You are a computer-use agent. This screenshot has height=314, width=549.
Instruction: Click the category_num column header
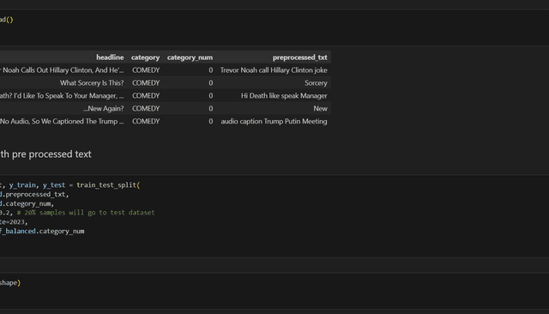coord(190,57)
